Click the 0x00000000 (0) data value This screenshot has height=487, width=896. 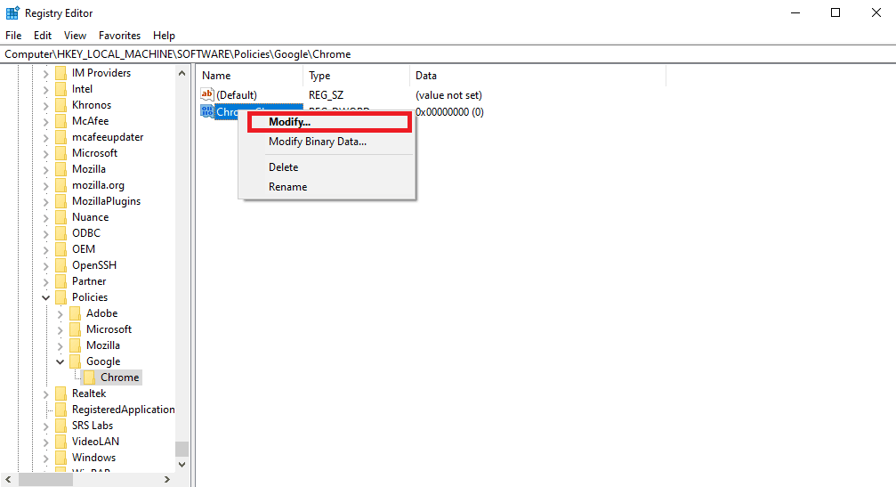pos(449,112)
